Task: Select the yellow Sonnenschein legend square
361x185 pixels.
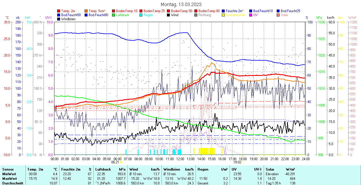Action: pos(223,15)
